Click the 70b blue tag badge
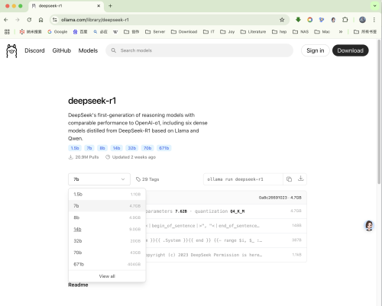The width and height of the screenshot is (382, 306). click(147, 148)
